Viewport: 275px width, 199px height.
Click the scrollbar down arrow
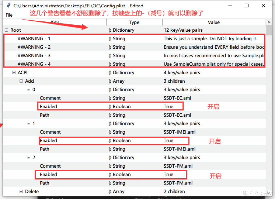pos(269,194)
